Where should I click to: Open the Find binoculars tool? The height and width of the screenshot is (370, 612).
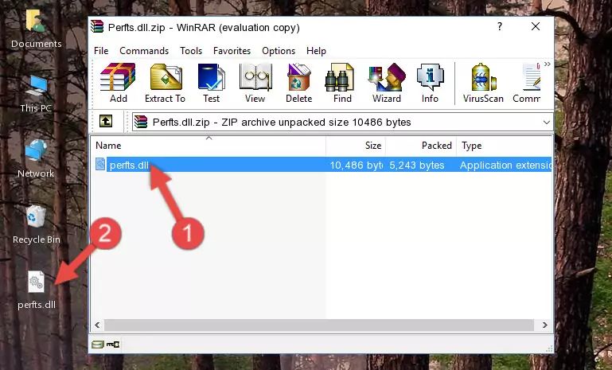(342, 83)
